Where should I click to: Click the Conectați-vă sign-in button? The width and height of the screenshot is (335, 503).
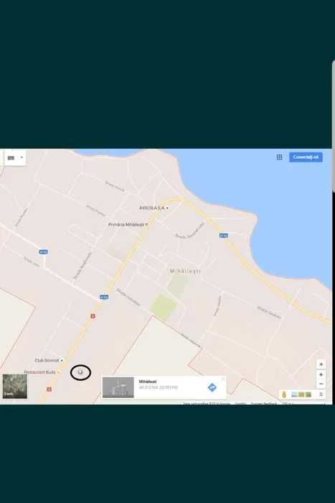click(306, 157)
